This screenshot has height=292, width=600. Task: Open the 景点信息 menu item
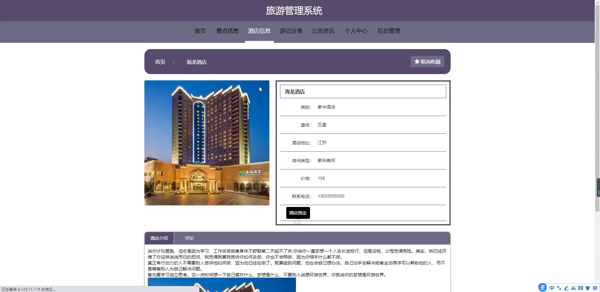pos(227,31)
